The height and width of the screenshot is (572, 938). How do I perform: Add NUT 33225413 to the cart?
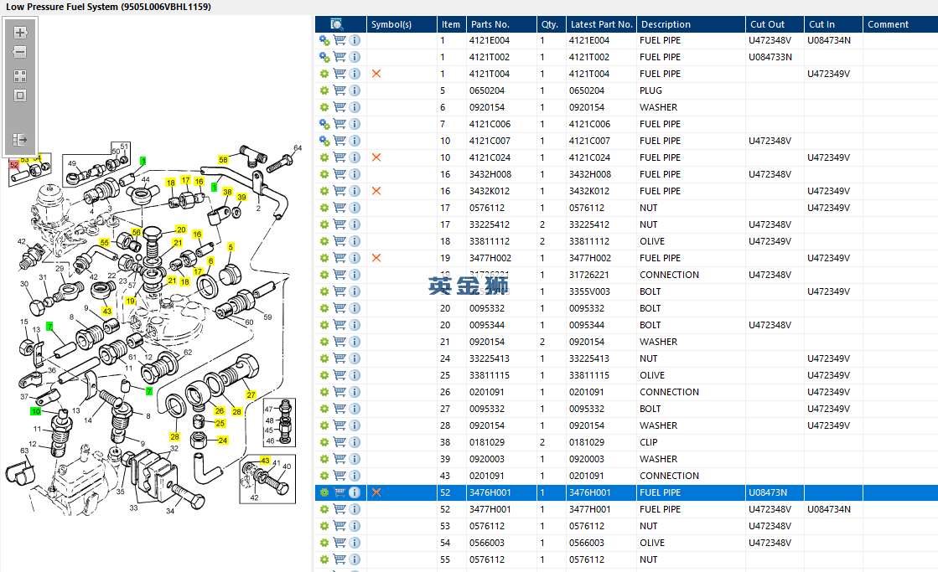coord(339,358)
